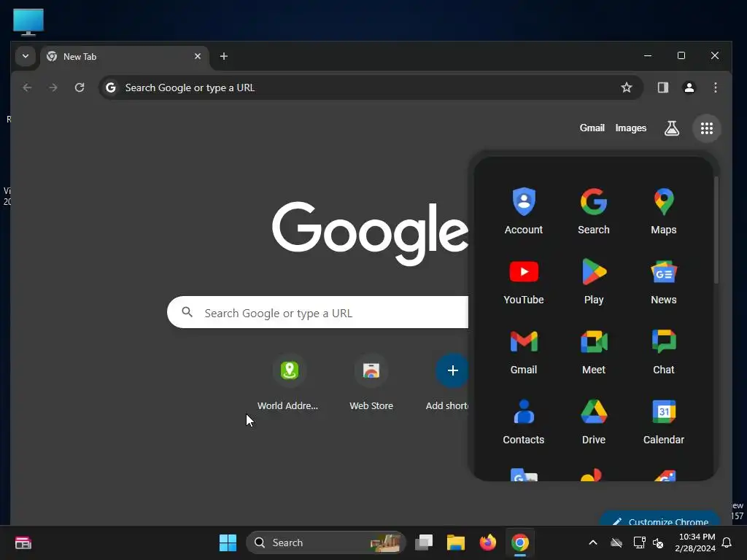Image resolution: width=747 pixels, height=560 pixels.
Task: Click the forward navigation arrow
Action: coord(53,87)
